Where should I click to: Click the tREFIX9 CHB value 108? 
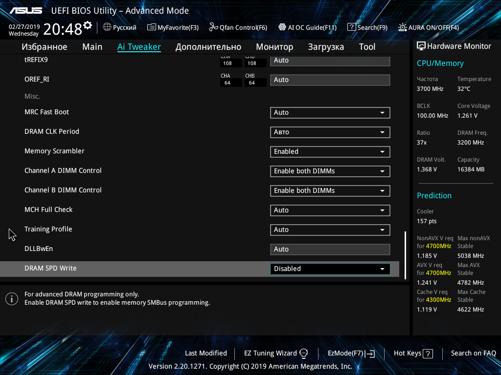pyautogui.click(x=252, y=63)
